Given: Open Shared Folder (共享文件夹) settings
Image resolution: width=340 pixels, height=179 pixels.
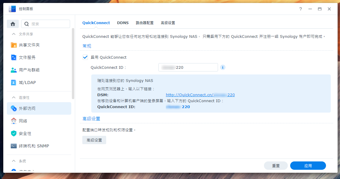Looking at the screenshot, I should pos(29,45).
